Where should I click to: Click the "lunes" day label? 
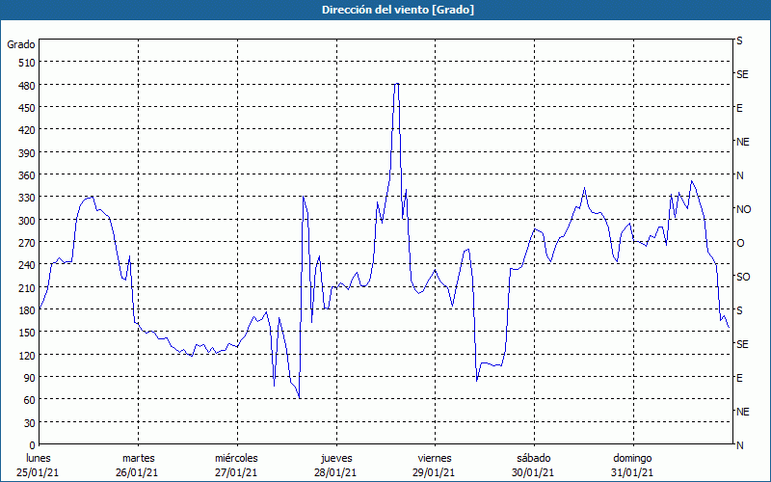[39, 458]
